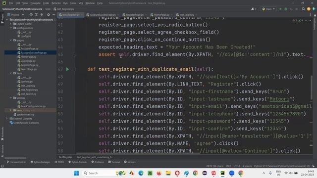317x178 pixels.
Task: Open Project panel settings gear
Action: tap(49, 15)
